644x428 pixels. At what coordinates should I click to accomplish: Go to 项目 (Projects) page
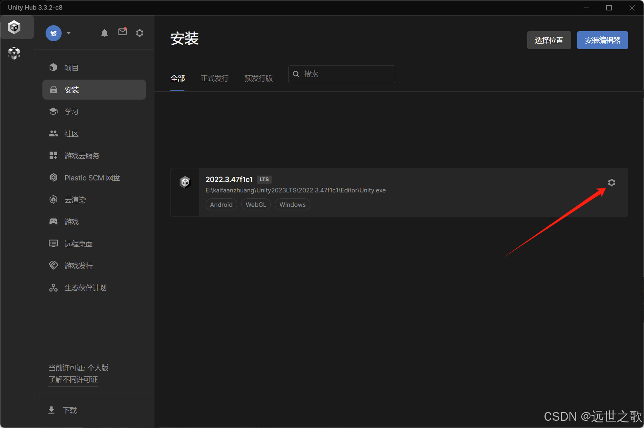point(94,68)
